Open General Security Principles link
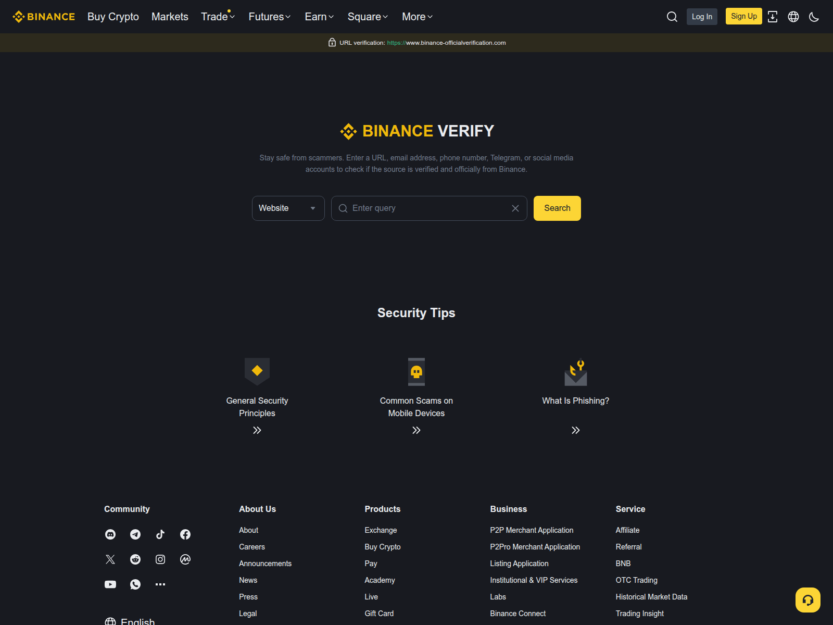Screen dimensions: 833x625 257,407
